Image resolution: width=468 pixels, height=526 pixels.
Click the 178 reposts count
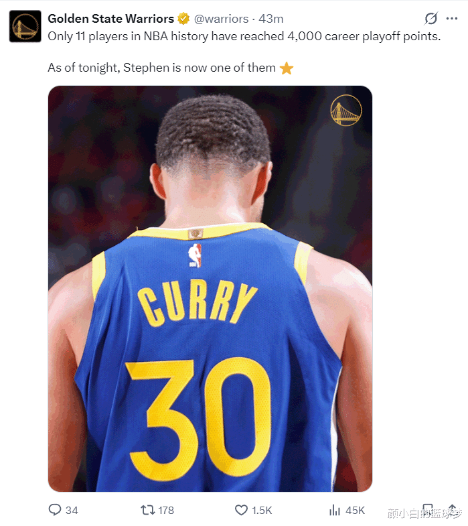point(166,511)
